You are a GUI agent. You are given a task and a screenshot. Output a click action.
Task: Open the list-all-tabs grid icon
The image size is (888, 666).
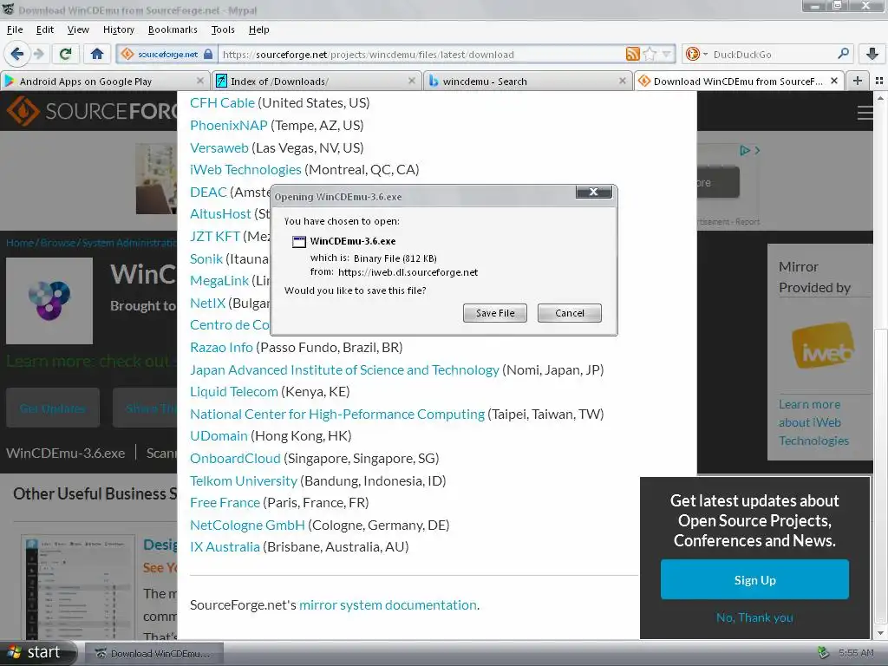tap(879, 81)
